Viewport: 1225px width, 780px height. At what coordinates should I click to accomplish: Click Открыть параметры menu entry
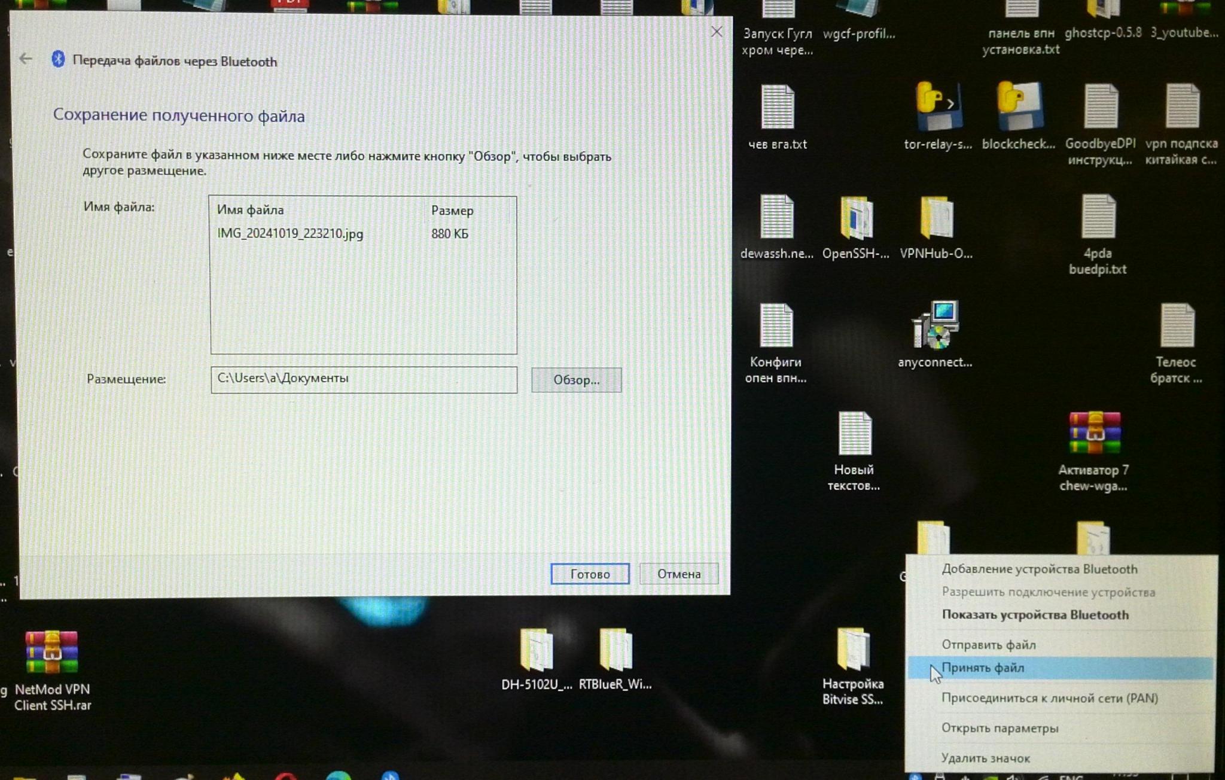[x=1000, y=729]
